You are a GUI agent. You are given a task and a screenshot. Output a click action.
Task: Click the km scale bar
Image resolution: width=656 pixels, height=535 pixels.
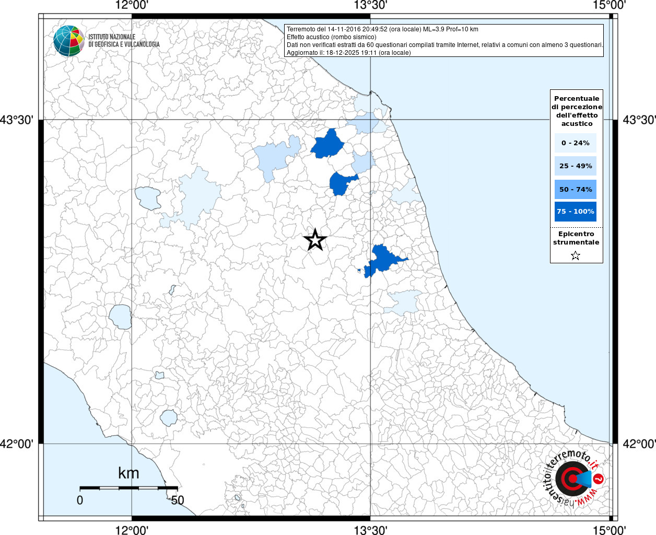click(x=128, y=488)
